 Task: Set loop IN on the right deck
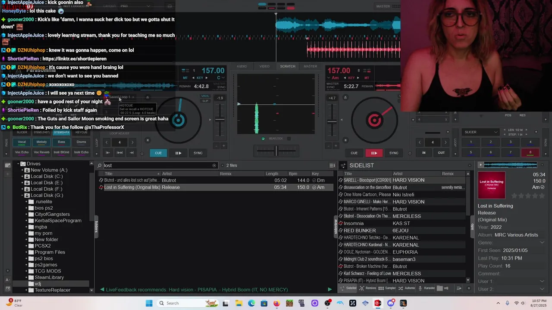(x=423, y=153)
